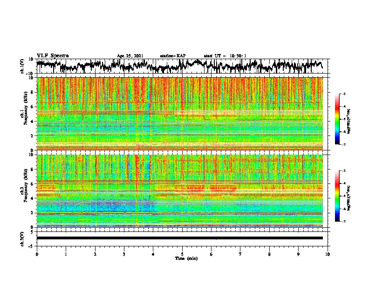Viewport: 369px width, 285px height.
Task: Click the "6" kHz tick on ch.2 spectrogram
Action: click(33, 184)
